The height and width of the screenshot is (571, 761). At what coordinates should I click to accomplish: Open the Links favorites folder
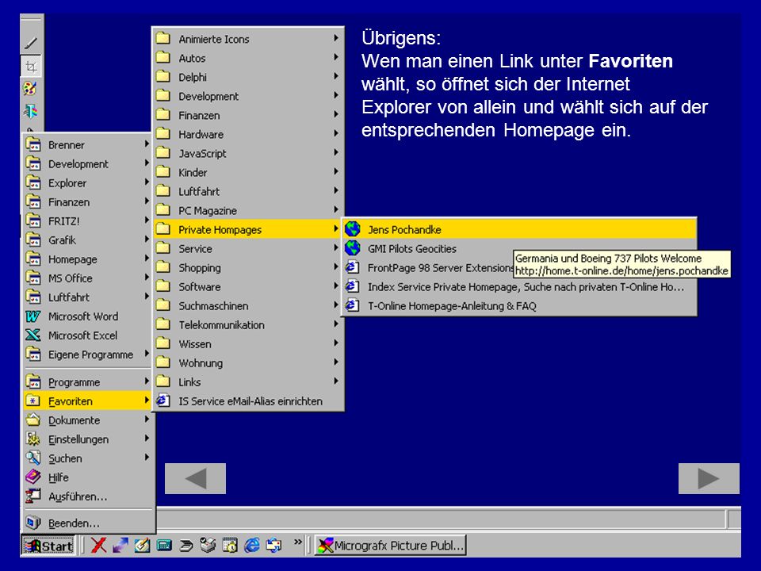(247, 381)
